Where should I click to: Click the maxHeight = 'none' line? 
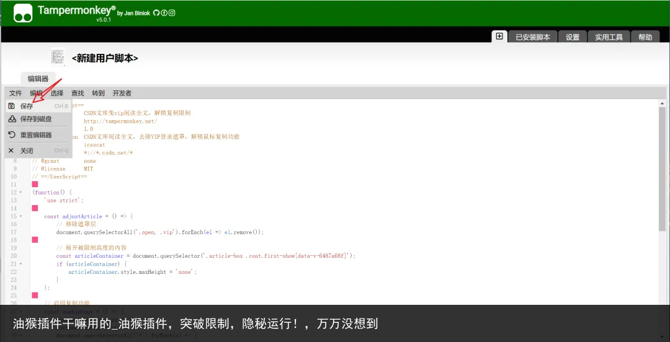point(133,271)
